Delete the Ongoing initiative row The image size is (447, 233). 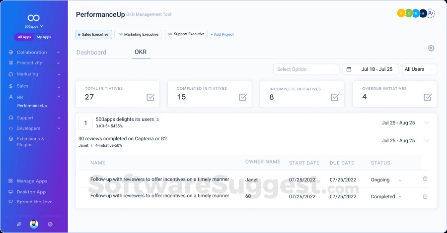425,178
